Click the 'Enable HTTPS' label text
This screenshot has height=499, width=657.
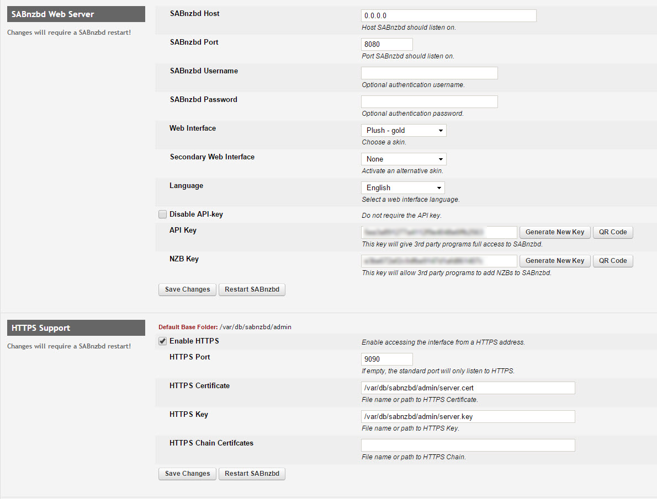pos(194,341)
